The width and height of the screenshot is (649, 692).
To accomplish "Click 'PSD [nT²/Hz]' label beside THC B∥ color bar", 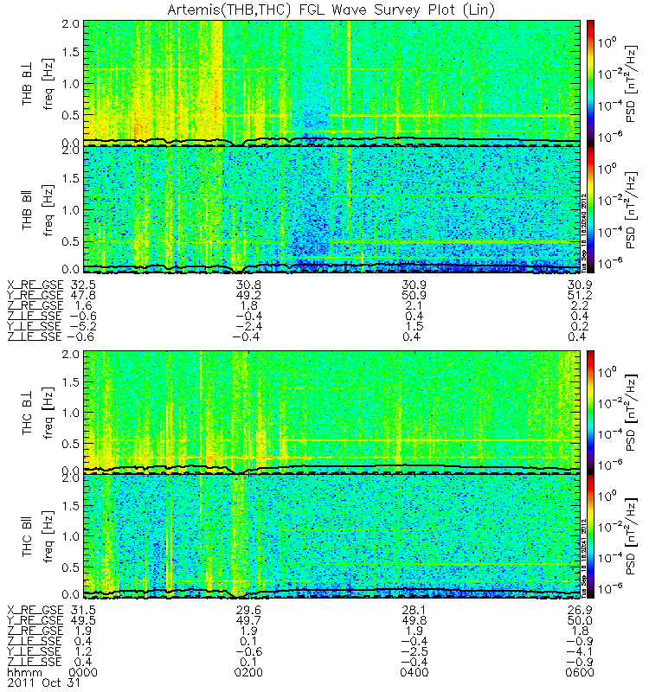I will 632,536.
